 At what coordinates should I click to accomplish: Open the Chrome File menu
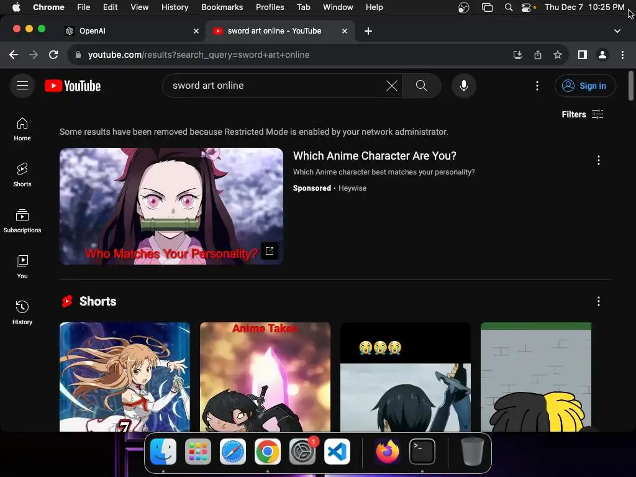click(84, 7)
